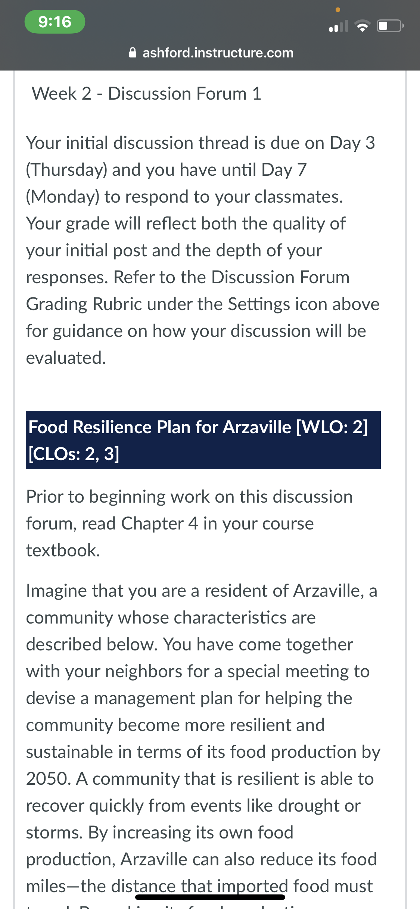Tap the green 9:16 time pill
This screenshot has height=909, width=420.
(x=55, y=22)
